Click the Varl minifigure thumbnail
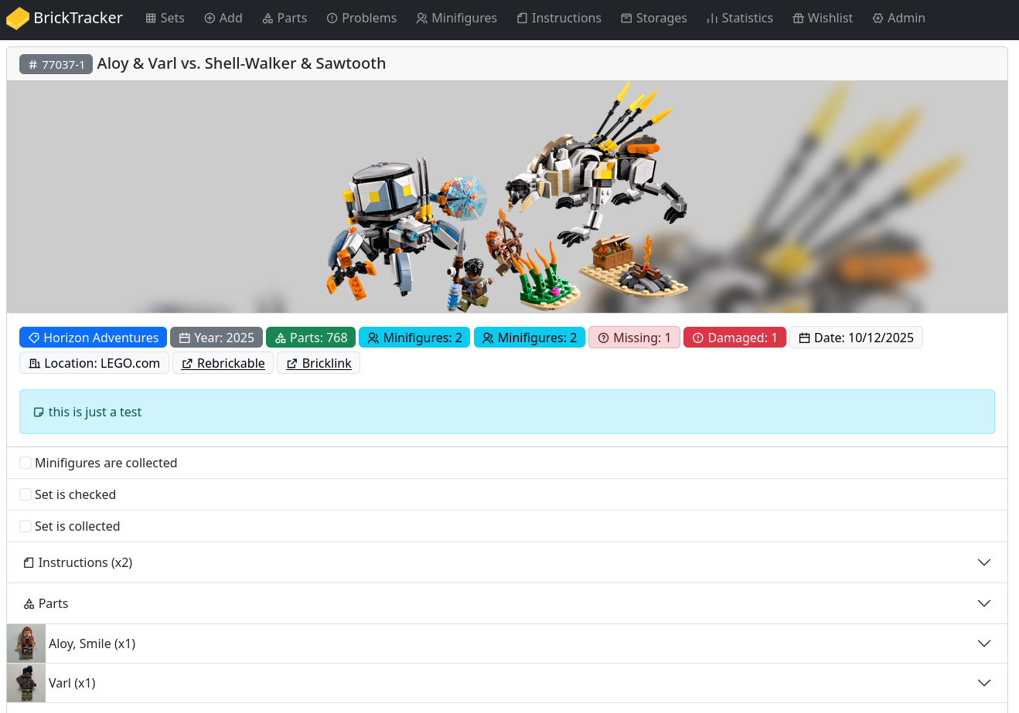Image resolution: width=1019 pixels, height=713 pixels. 26,683
